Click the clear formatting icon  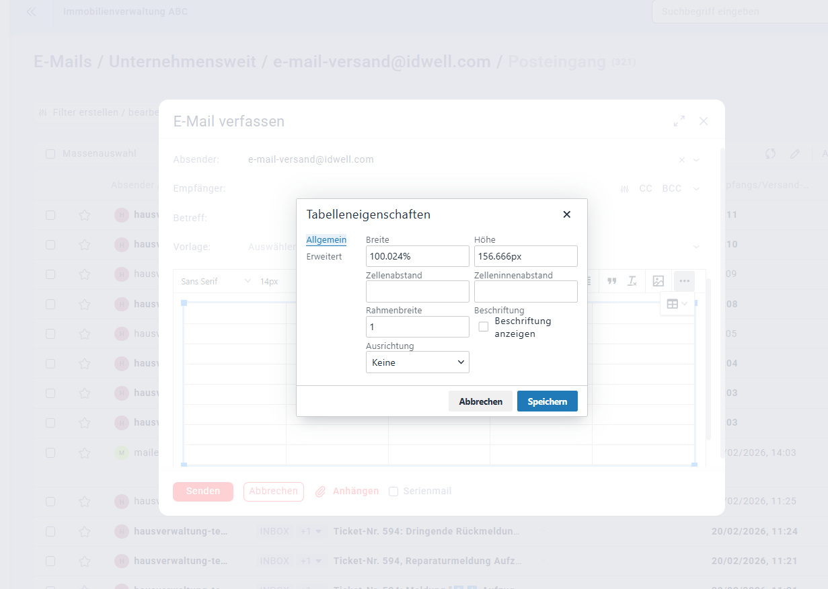pos(632,281)
